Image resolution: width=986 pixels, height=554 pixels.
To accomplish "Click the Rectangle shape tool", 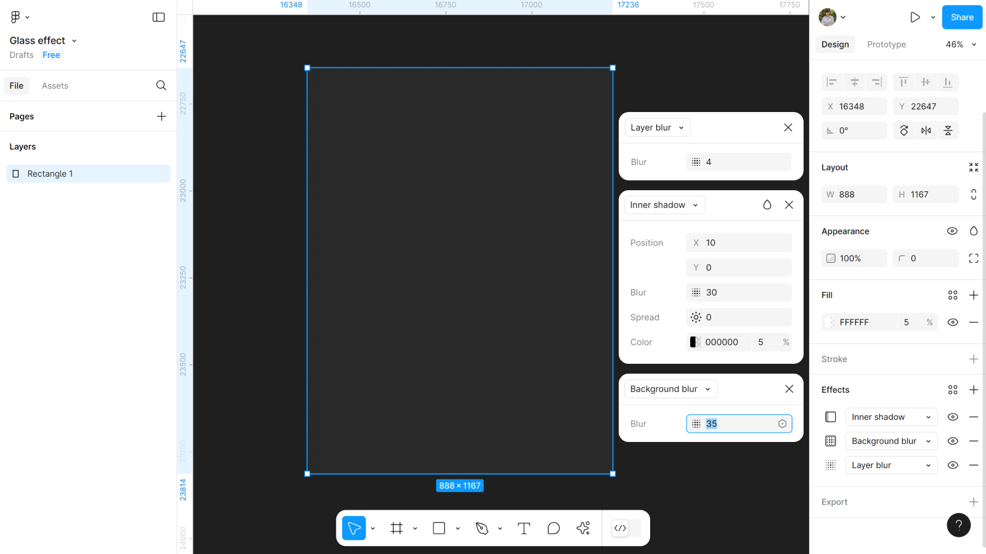I will click(439, 528).
